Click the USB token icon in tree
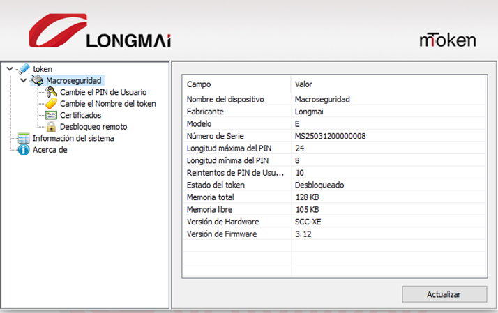This screenshot has height=313, width=498. click(24, 69)
